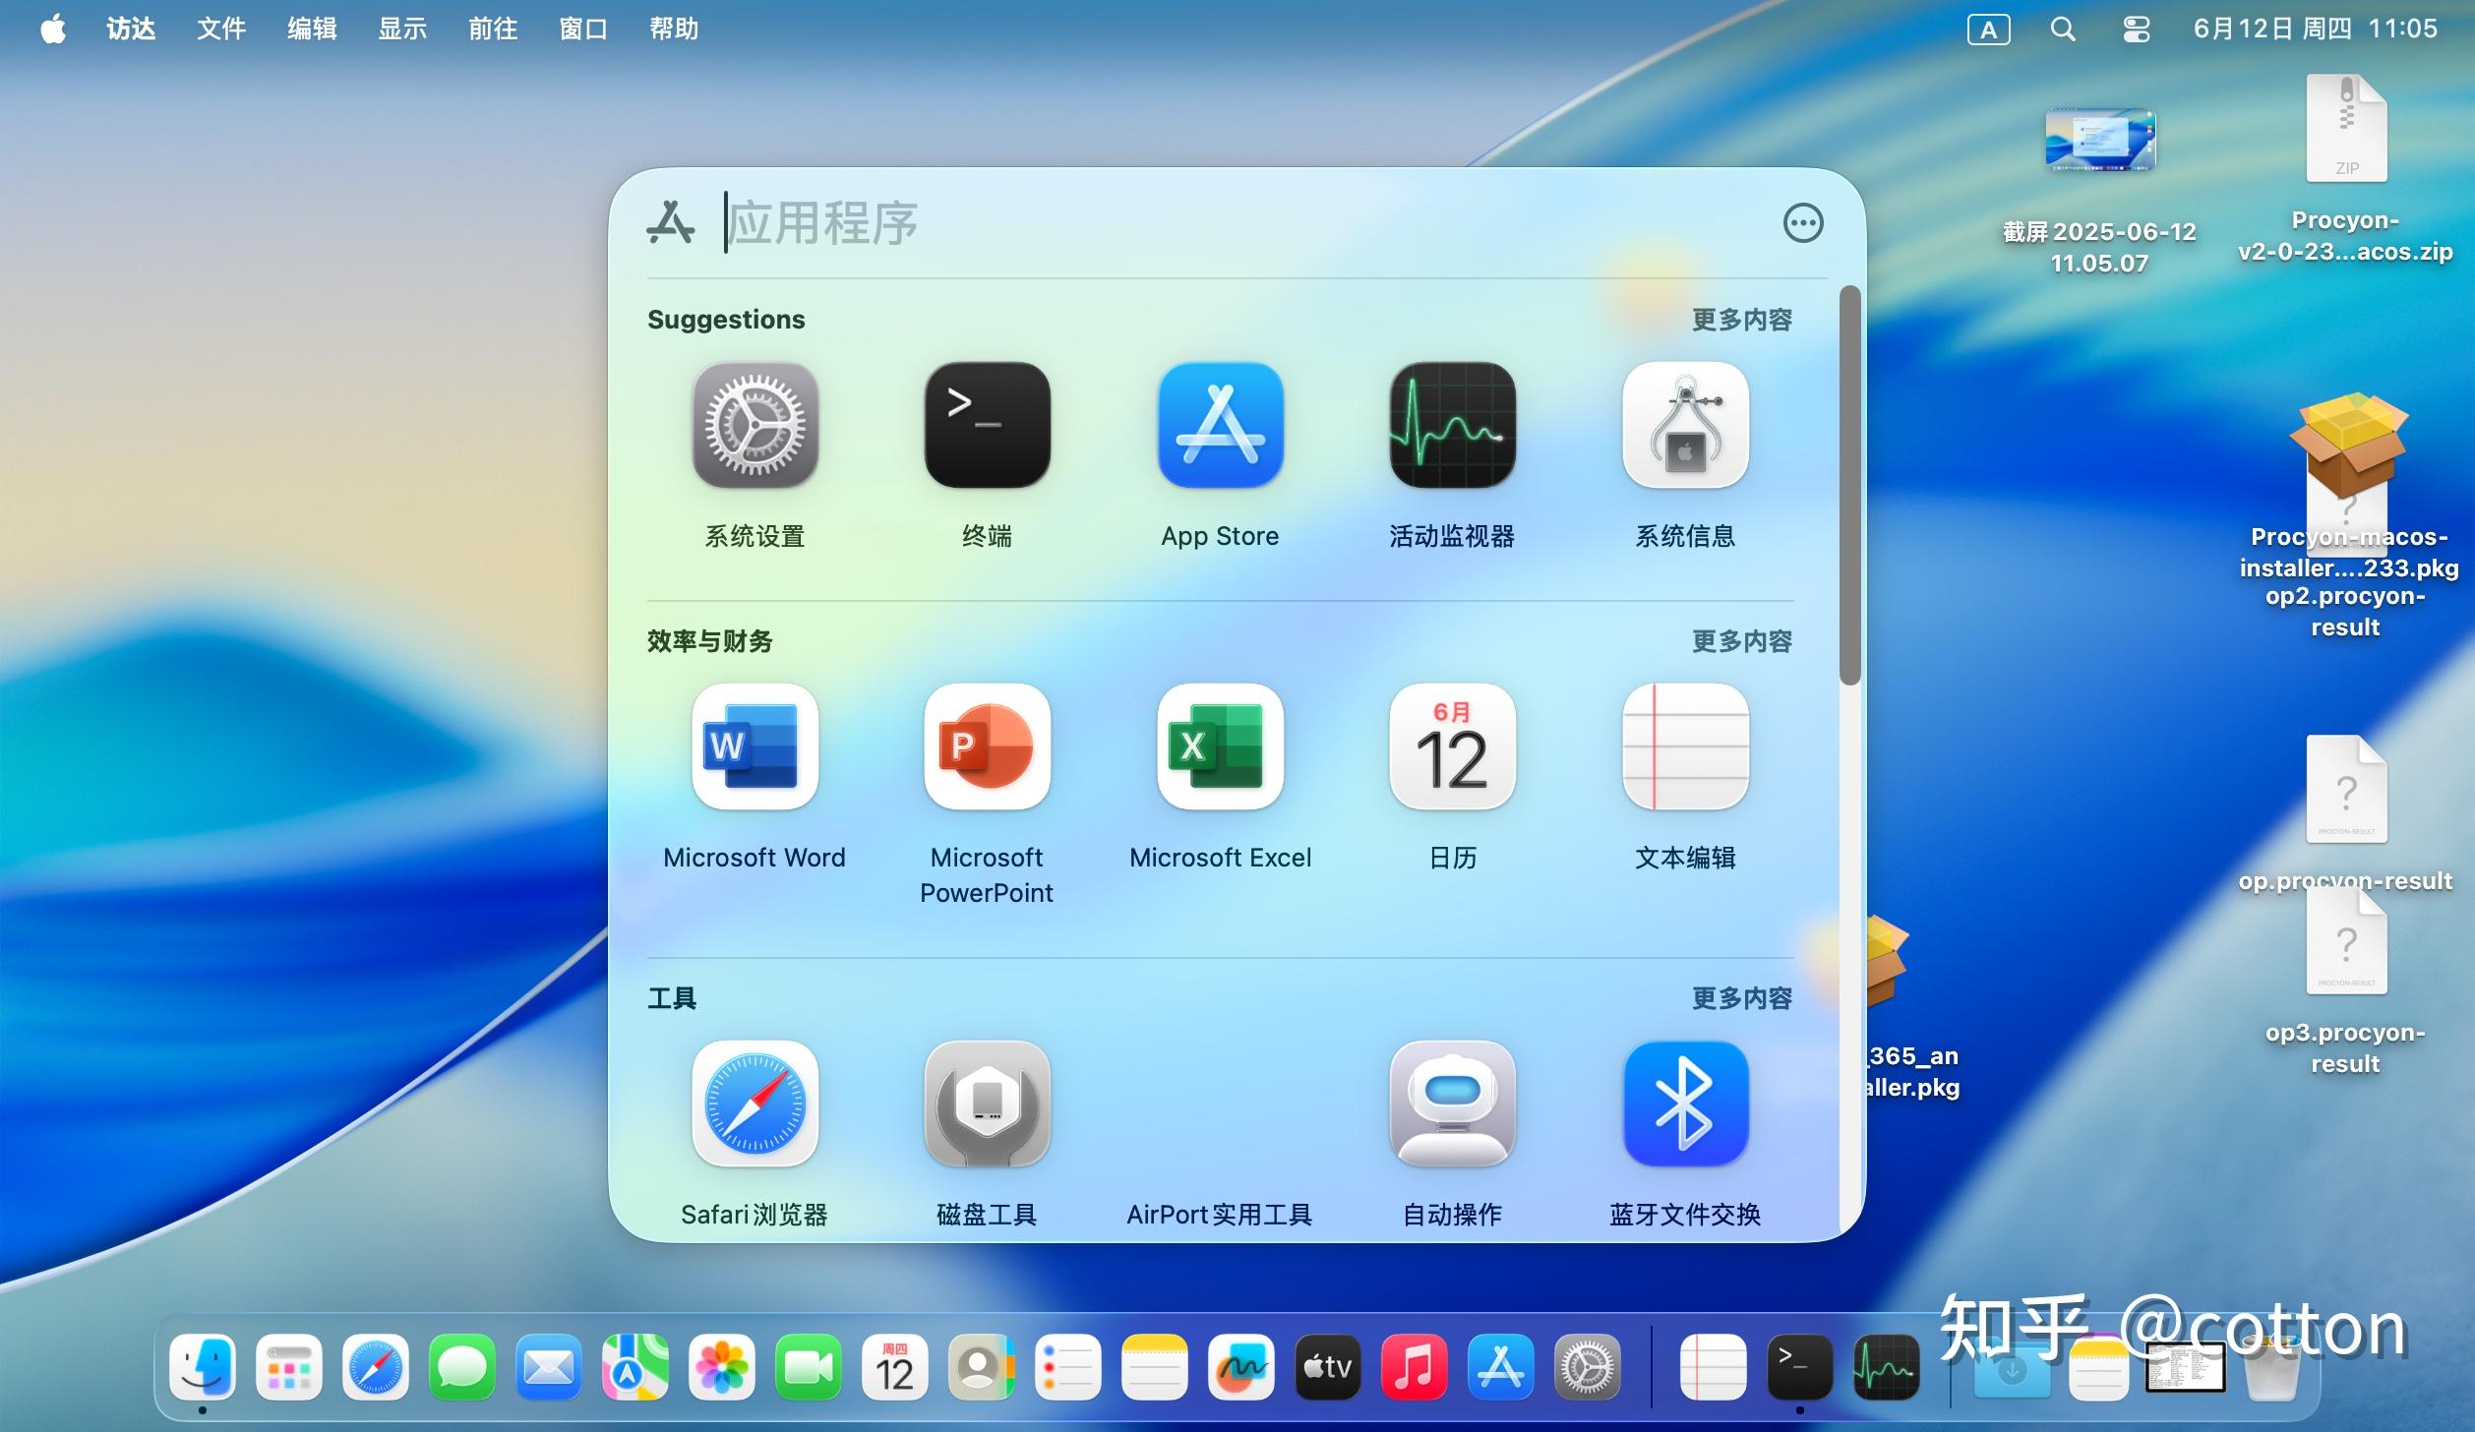Viewport: 2475px width, 1432px height.
Task: Open 系统设置 (System Settings)
Action: [755, 425]
